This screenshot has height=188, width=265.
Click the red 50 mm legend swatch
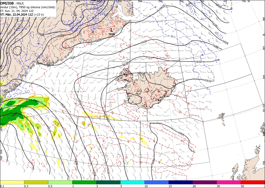pyautogui.click(x=253, y=182)
